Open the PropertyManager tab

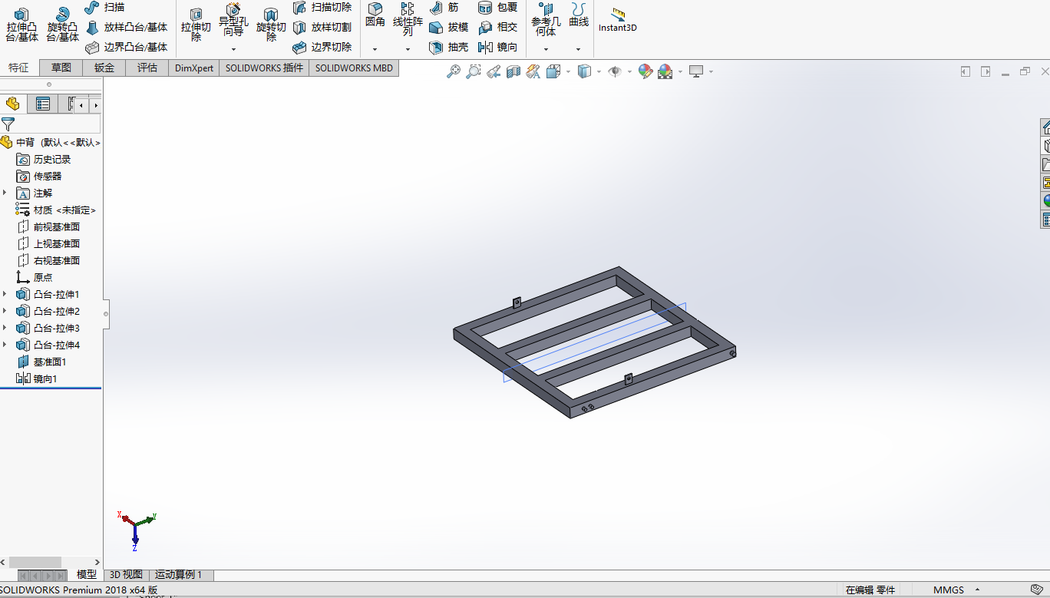click(43, 104)
